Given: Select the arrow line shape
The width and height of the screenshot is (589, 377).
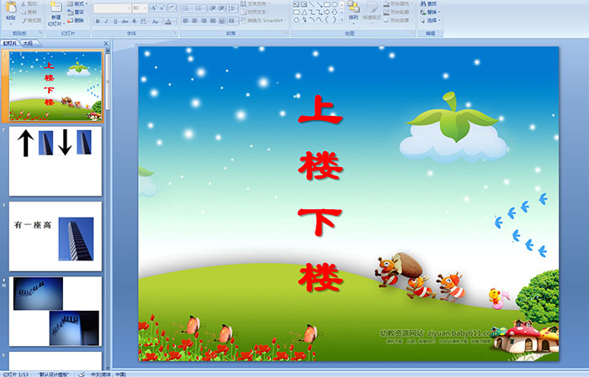Looking at the screenshot, I should tap(319, 4).
